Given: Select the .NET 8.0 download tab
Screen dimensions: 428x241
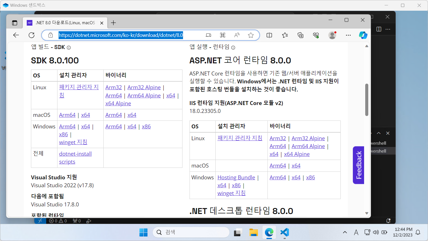Looking at the screenshot, I should point(65,23).
